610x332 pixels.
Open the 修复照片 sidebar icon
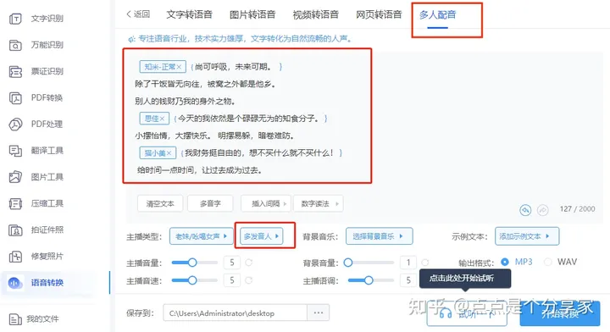pos(15,257)
